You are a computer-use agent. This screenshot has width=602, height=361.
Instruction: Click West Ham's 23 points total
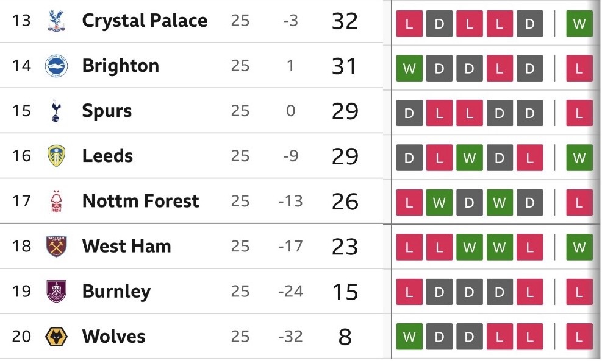click(x=344, y=247)
